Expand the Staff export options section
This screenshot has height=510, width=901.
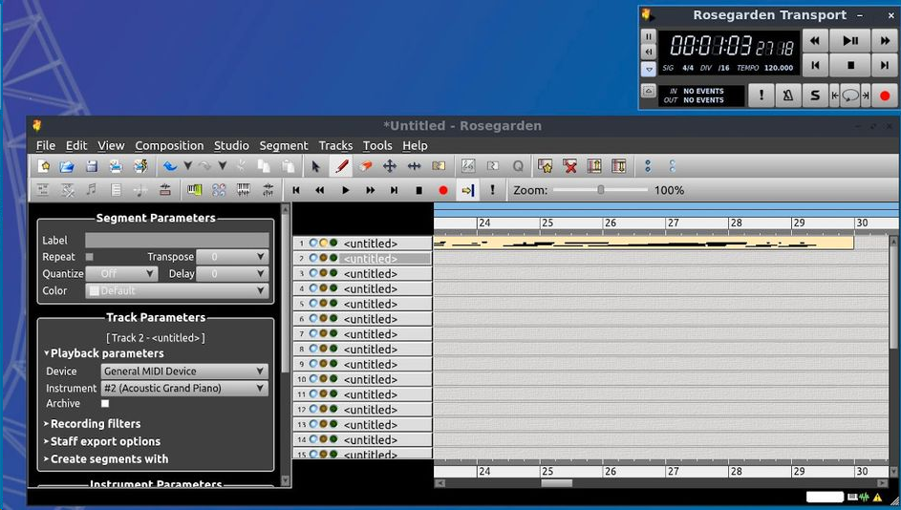pos(101,441)
